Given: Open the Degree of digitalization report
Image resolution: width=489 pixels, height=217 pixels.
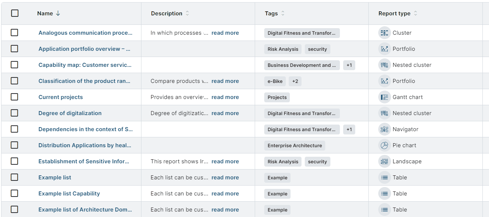Looking at the screenshot, I should pyautogui.click(x=70, y=113).
